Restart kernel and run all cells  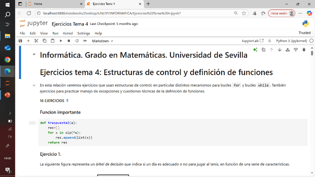click(85, 41)
